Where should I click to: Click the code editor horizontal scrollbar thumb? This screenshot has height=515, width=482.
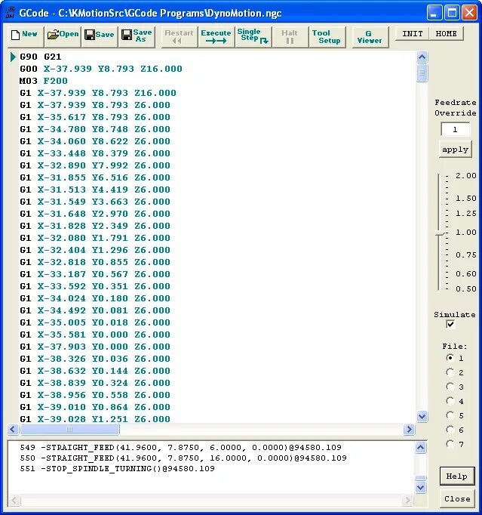pos(69,429)
